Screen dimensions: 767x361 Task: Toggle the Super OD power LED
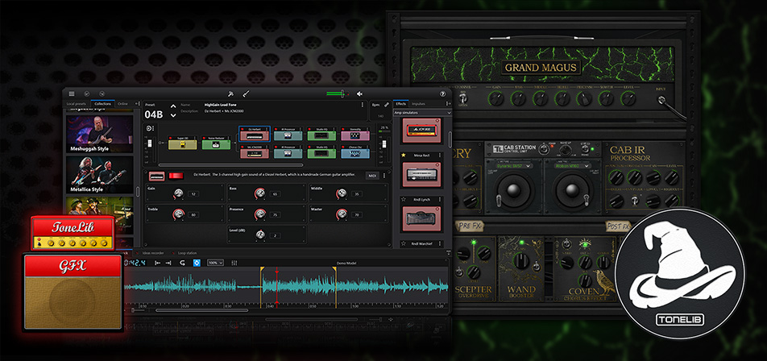point(170,139)
